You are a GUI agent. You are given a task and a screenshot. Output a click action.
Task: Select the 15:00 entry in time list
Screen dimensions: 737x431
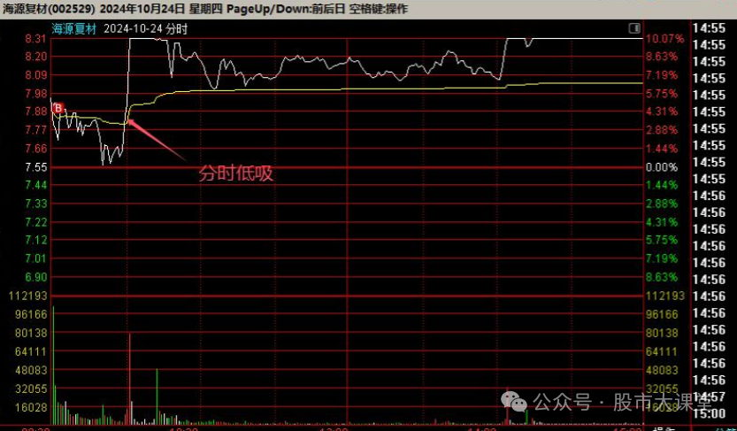coord(709,413)
